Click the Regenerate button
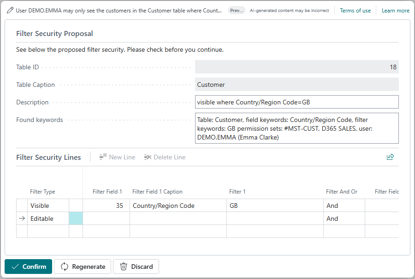The height and width of the screenshot is (279, 415). pyautogui.click(x=83, y=267)
